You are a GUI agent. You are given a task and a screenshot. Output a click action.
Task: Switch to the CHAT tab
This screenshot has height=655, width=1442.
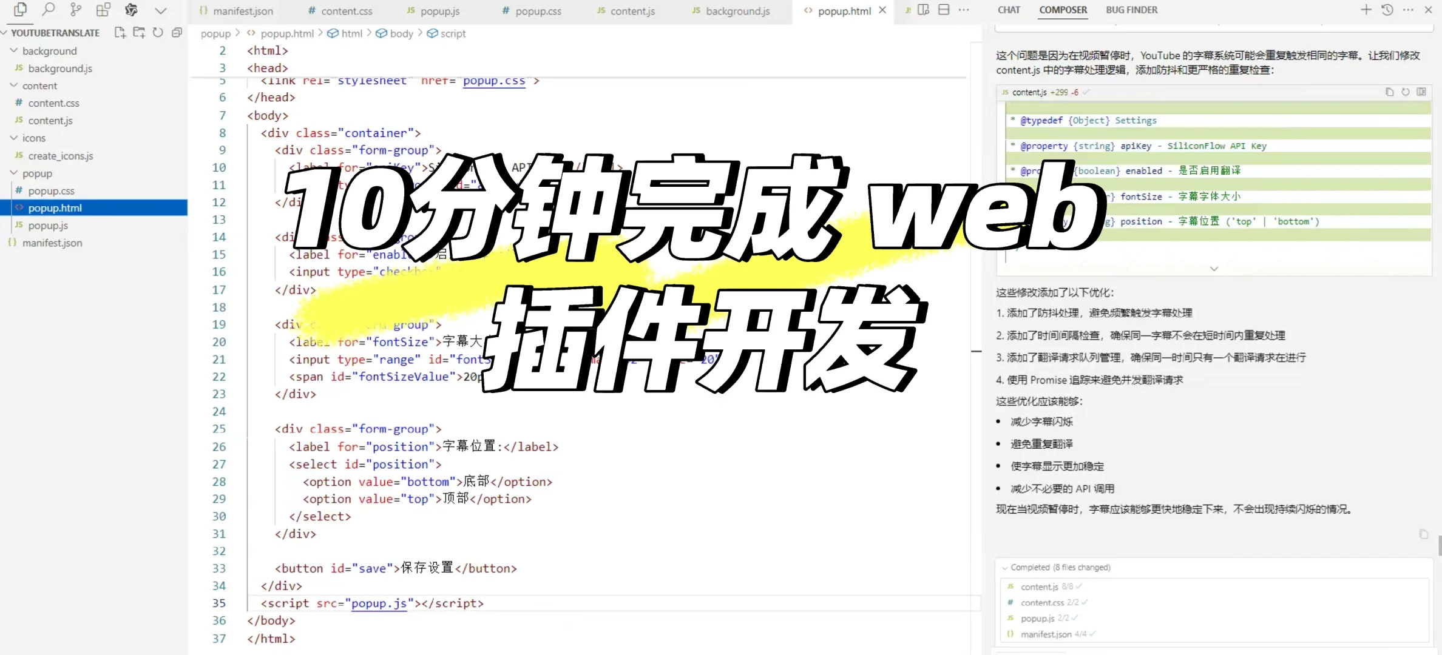tap(1008, 10)
